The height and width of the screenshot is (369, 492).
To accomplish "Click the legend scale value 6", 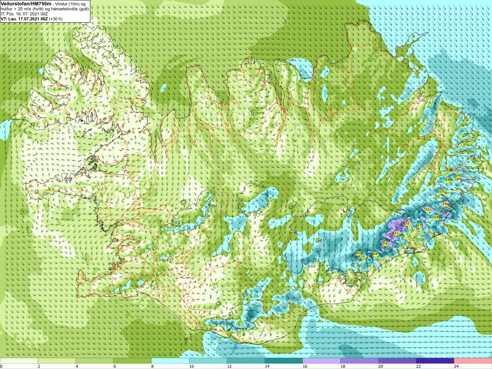I will pos(115,366).
